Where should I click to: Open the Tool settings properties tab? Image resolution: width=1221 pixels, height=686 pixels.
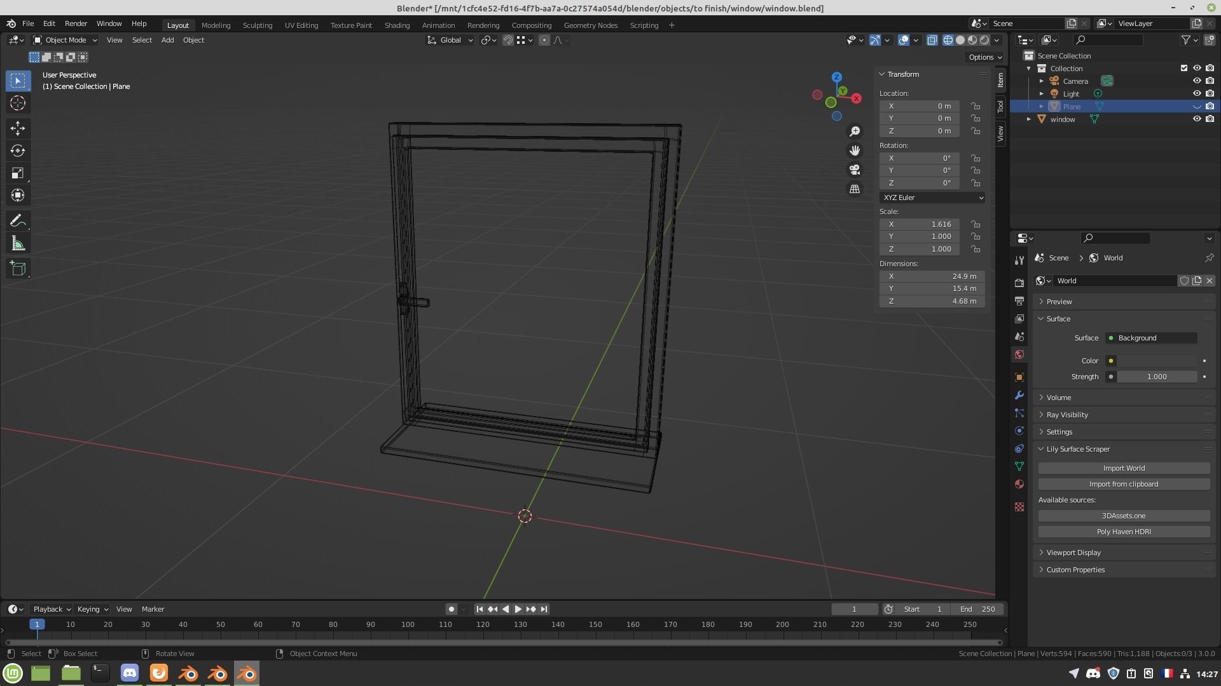pos(1019,260)
